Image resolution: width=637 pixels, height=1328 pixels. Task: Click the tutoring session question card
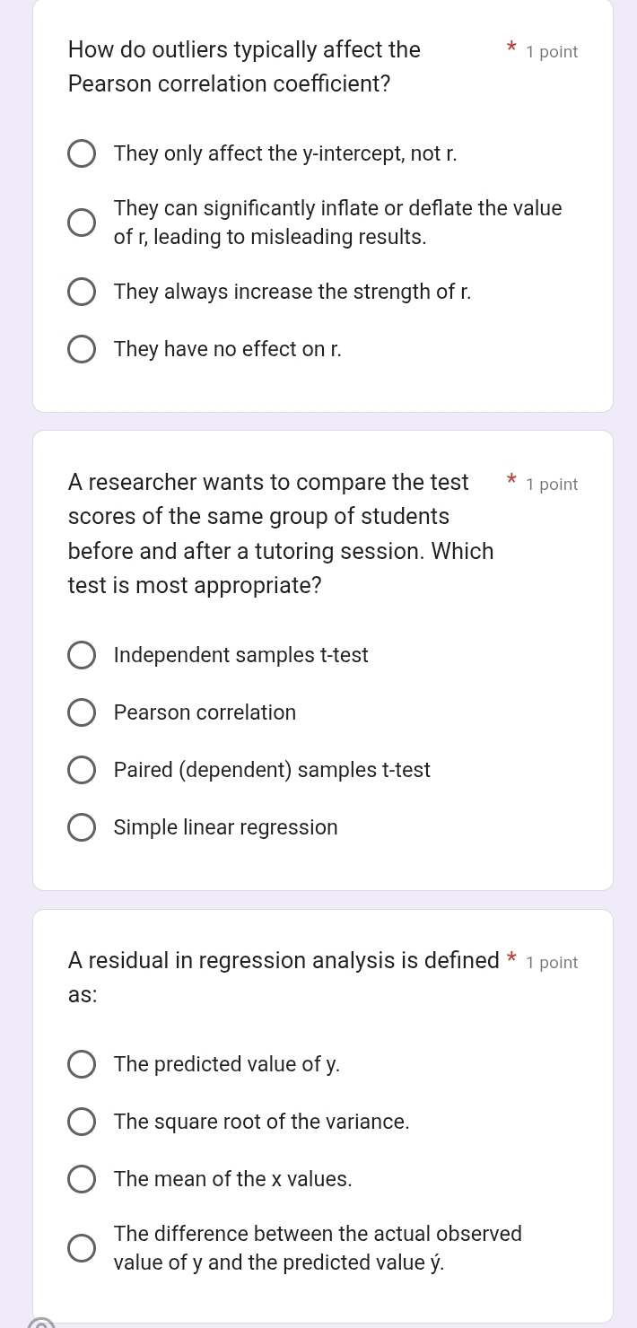323,660
